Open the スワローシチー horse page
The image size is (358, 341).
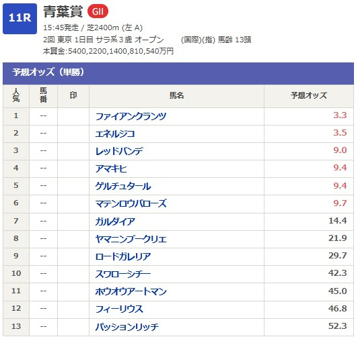click(x=123, y=274)
